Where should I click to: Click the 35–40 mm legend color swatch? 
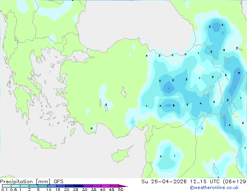click(x=96, y=186)
